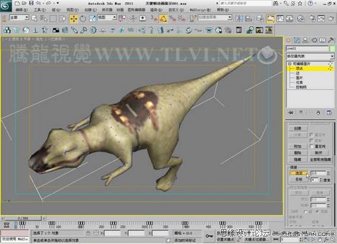337x244 pixels.
Task: Click Use Pivot Point Center icon
Action: (123, 18)
